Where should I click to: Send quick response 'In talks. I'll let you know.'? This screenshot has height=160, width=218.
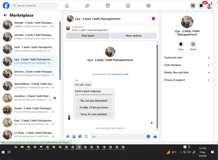[94, 107]
